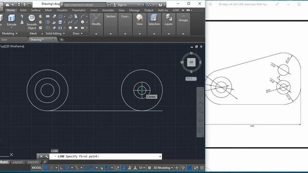Click the Smooth Object tool
Screen dimensions: 308x173
[32, 22]
